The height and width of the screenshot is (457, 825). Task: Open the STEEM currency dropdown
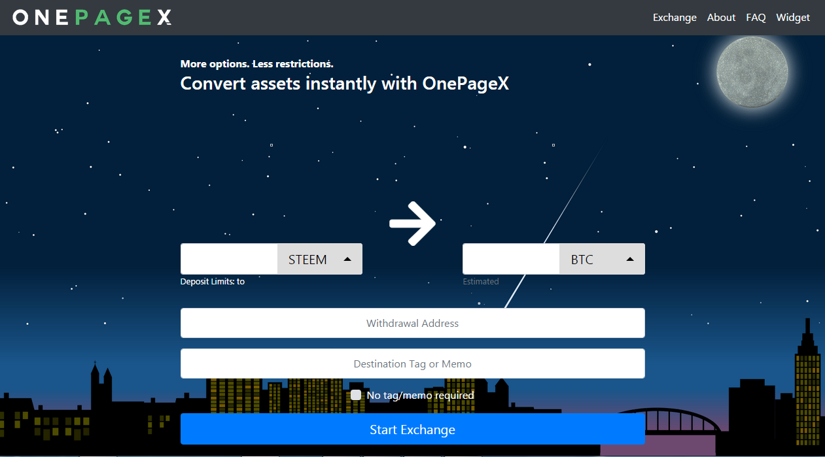point(320,259)
